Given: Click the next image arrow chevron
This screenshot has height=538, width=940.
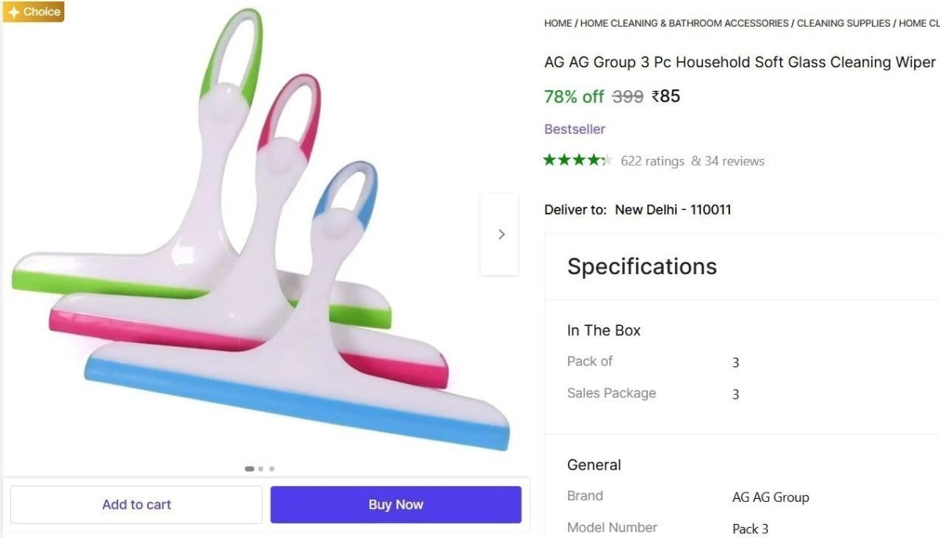Looking at the screenshot, I should 501,233.
